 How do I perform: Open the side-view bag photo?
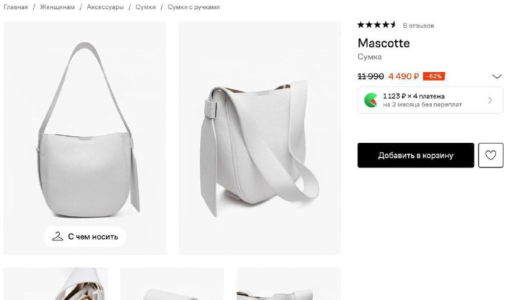259,138
